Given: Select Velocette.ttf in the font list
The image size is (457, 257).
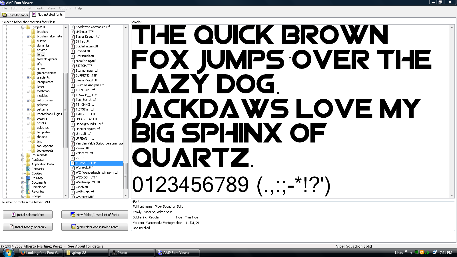Looking at the screenshot, I should pyautogui.click(x=84, y=153).
